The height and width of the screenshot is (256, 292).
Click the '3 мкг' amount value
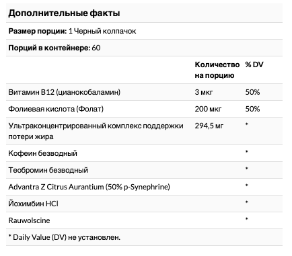click(x=204, y=92)
